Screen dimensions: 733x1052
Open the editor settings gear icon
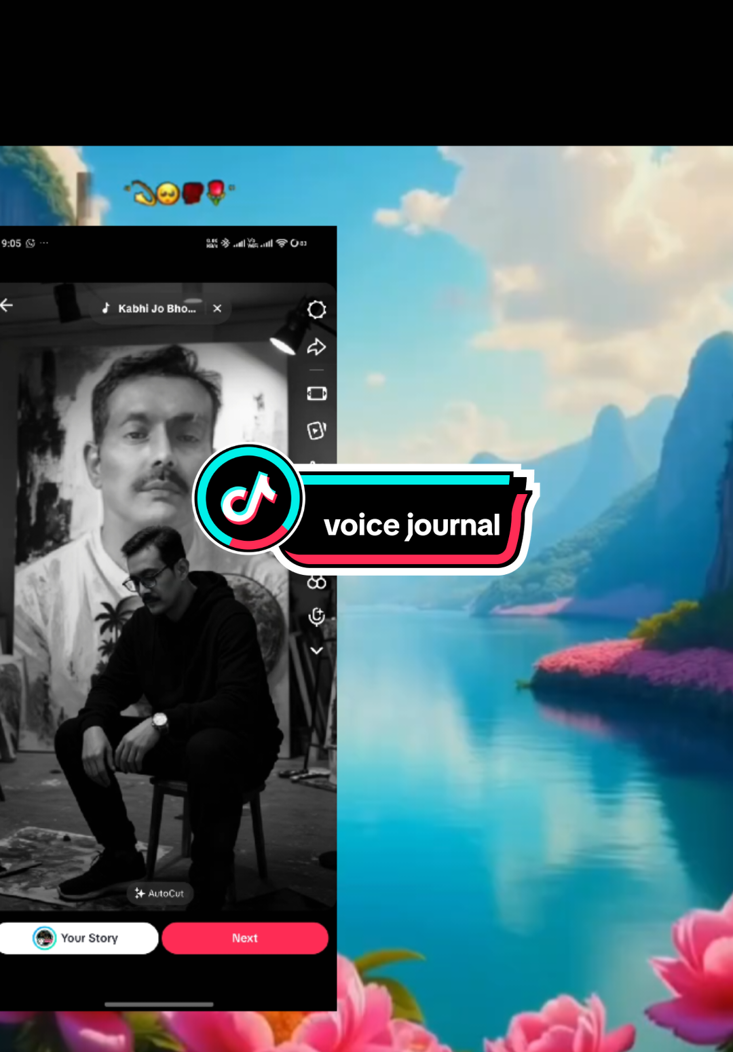coord(316,309)
